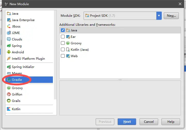Click the splitter handle below frameworks list

(120, 80)
